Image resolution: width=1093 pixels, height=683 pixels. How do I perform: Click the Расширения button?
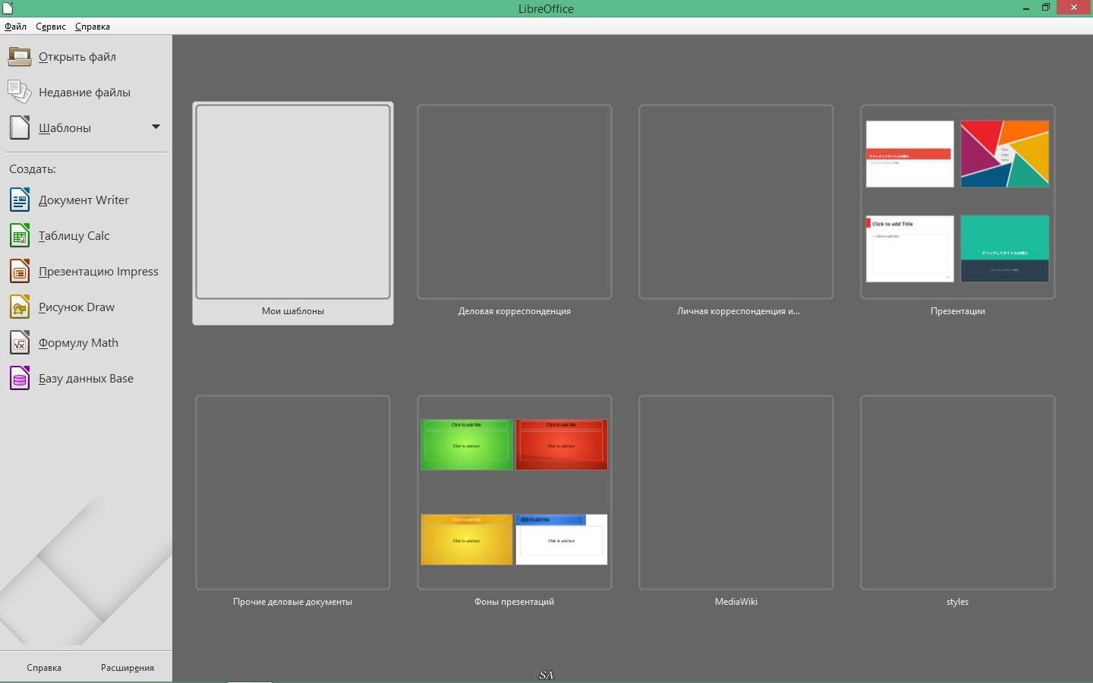(x=128, y=668)
